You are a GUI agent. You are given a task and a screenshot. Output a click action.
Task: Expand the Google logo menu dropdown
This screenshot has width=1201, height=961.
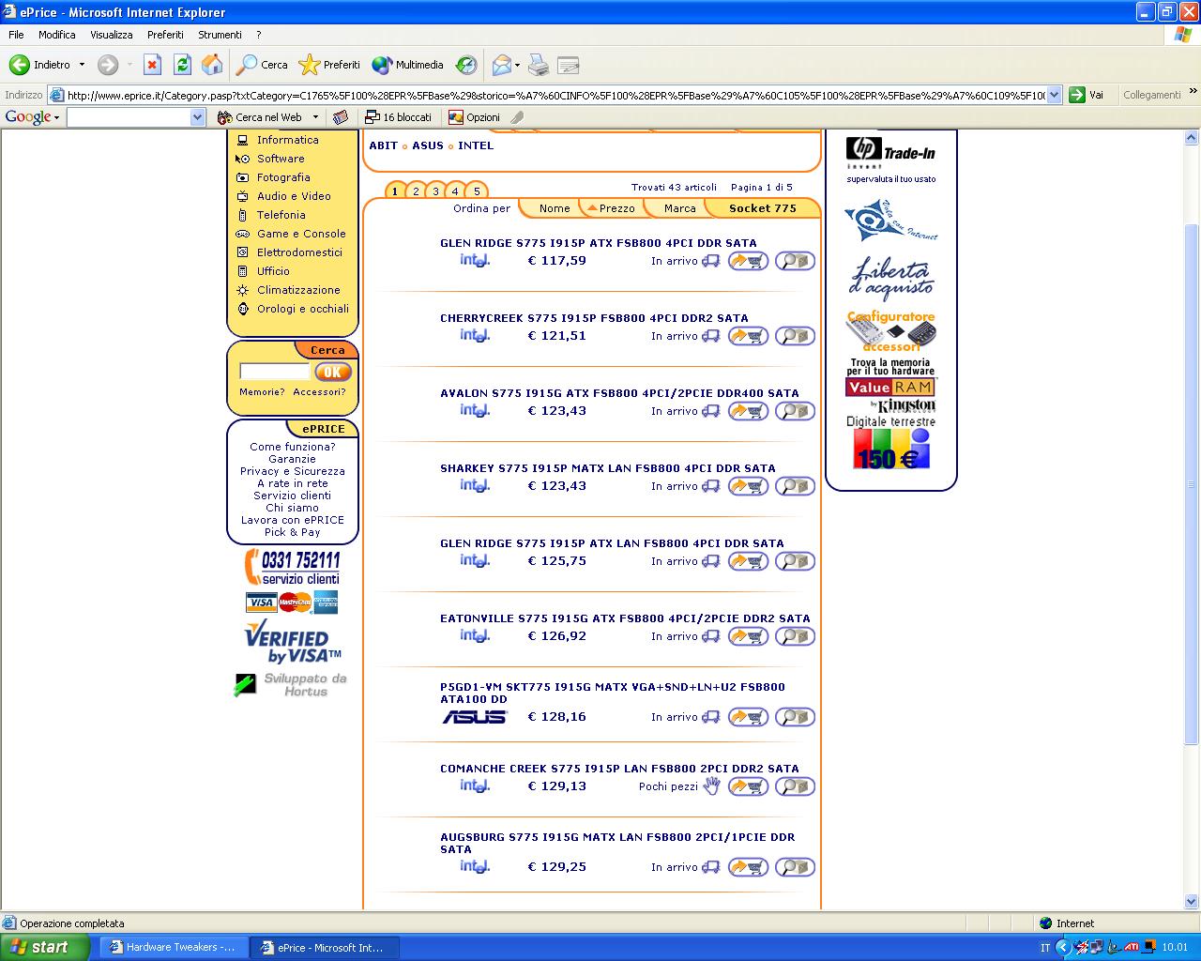[56, 117]
